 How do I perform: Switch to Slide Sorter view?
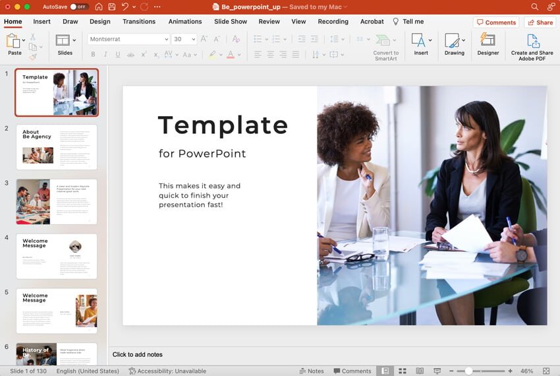403,371
